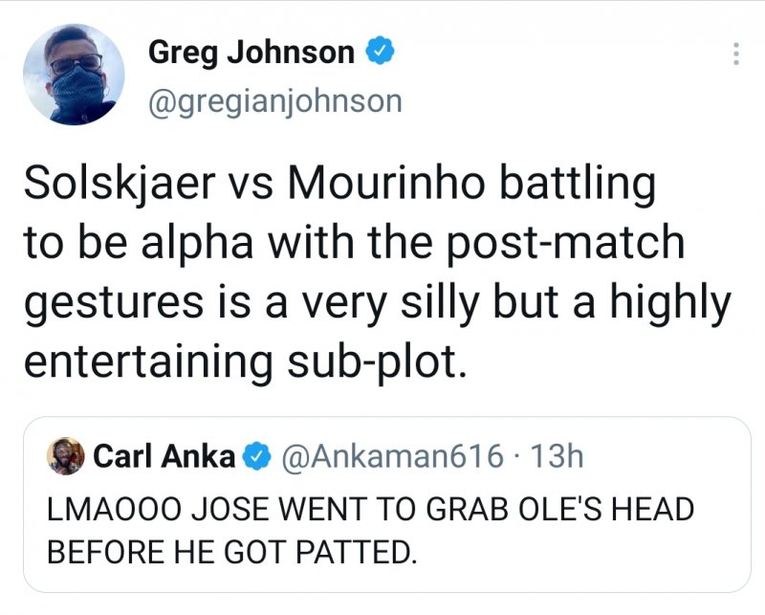Click Carl Anka's small avatar
This screenshot has height=615, width=765.
pyautogui.click(x=64, y=456)
